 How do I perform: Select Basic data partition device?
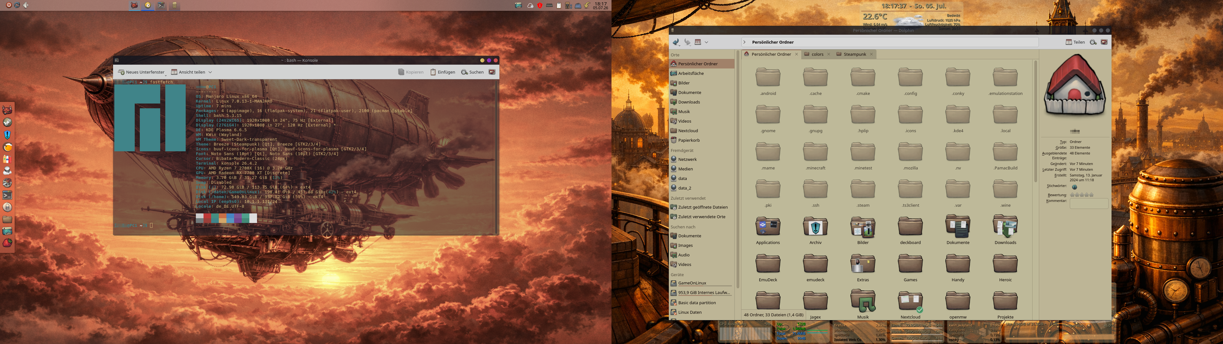pyautogui.click(x=702, y=303)
